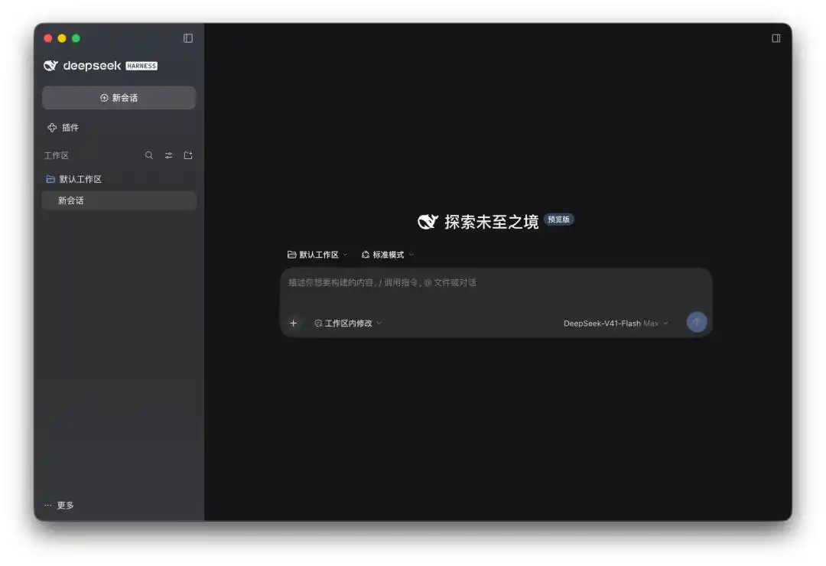Open the 更多 menu at sidebar bottom
Viewport: 826px width, 566px height.
59,505
